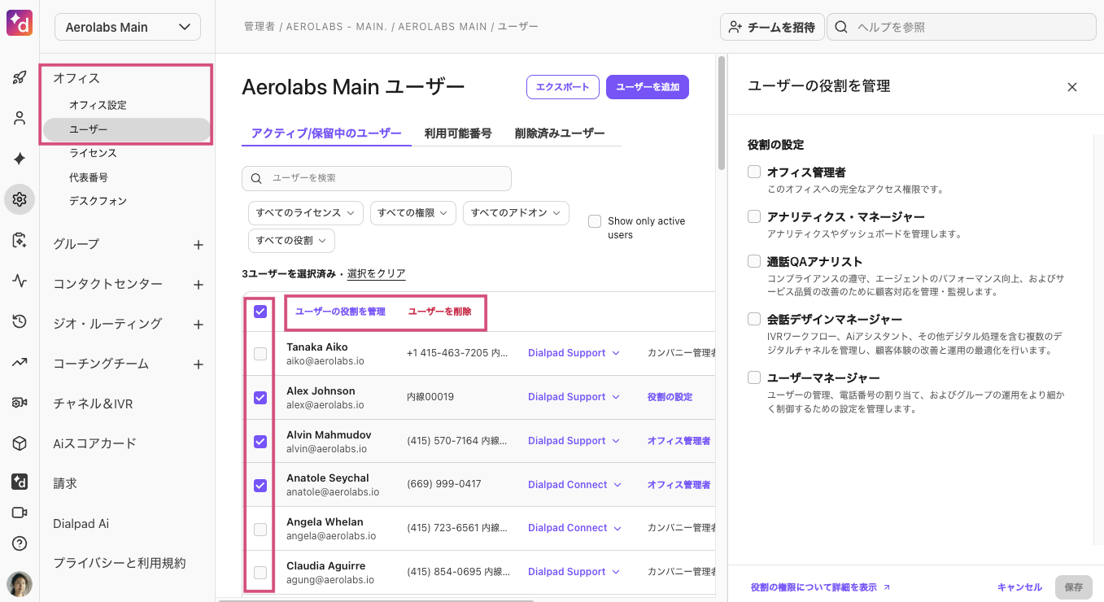Open the admin settings gear icon

20,199
